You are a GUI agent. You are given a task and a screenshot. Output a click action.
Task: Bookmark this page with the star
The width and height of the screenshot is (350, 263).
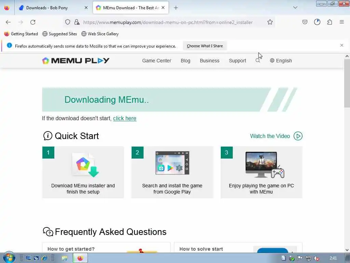tap(270, 22)
